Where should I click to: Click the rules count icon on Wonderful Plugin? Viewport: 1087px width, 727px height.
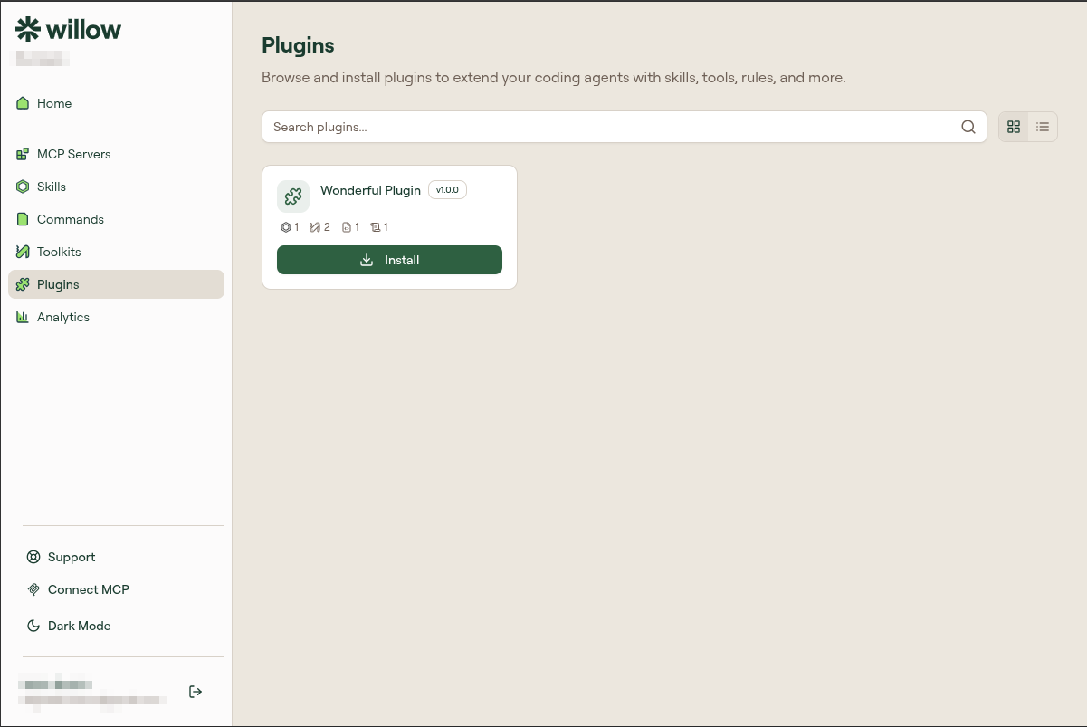tap(375, 227)
